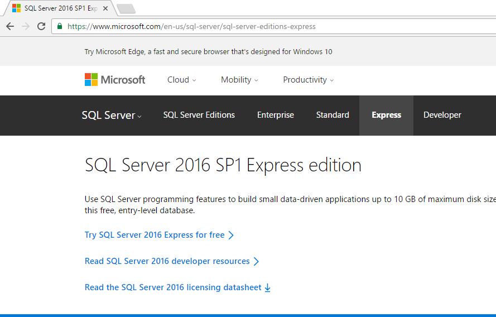Click the download arrow icon after licensing datasheet
This screenshot has height=317, width=496.
[x=268, y=287]
